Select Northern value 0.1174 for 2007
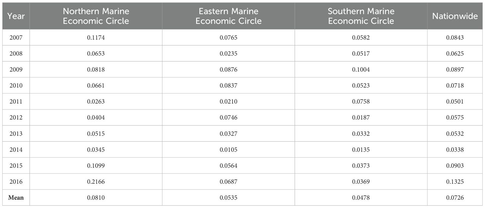This screenshot has height=208, width=485. click(96, 38)
